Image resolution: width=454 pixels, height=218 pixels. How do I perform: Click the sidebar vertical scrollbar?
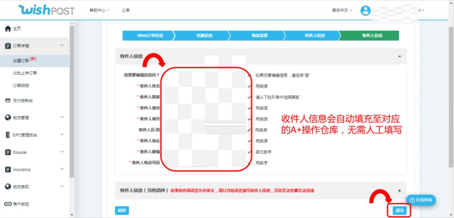click(x=72, y=101)
